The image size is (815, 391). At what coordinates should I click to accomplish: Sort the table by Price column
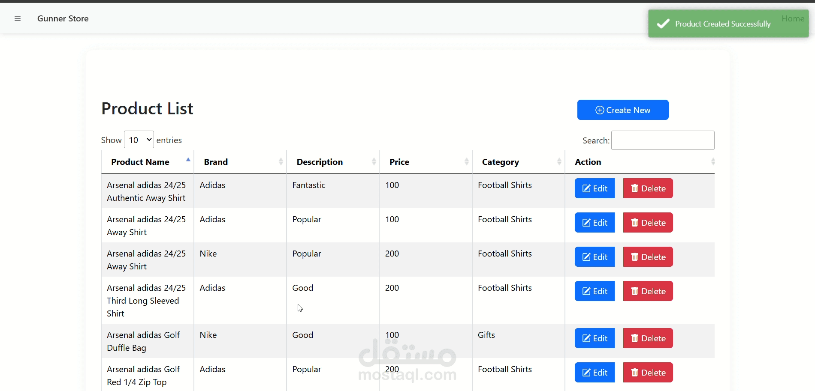click(x=426, y=162)
